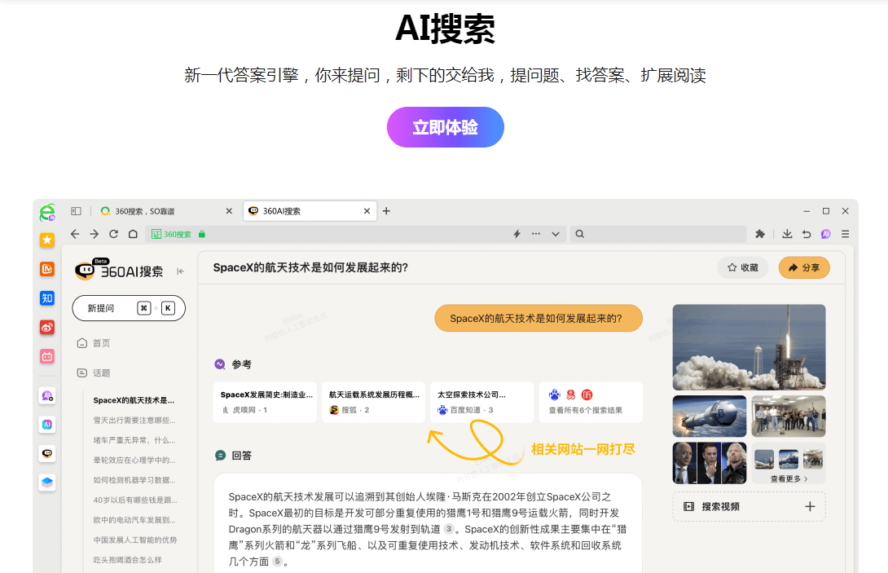Viewport: 888px width, 573px height.
Task: Open Weibo from the browser sidebar
Action: tap(46, 327)
